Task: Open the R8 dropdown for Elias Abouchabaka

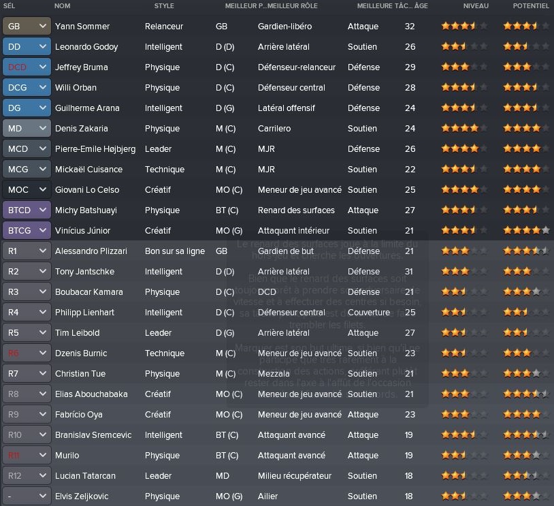Action: 27,394
